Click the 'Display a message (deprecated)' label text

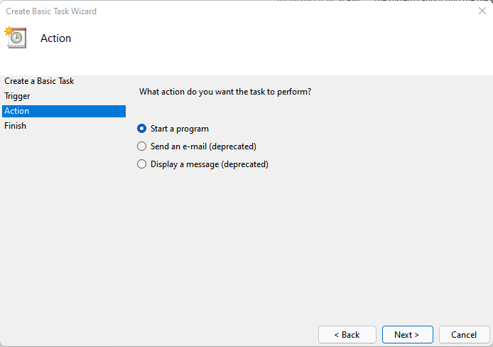tap(209, 164)
